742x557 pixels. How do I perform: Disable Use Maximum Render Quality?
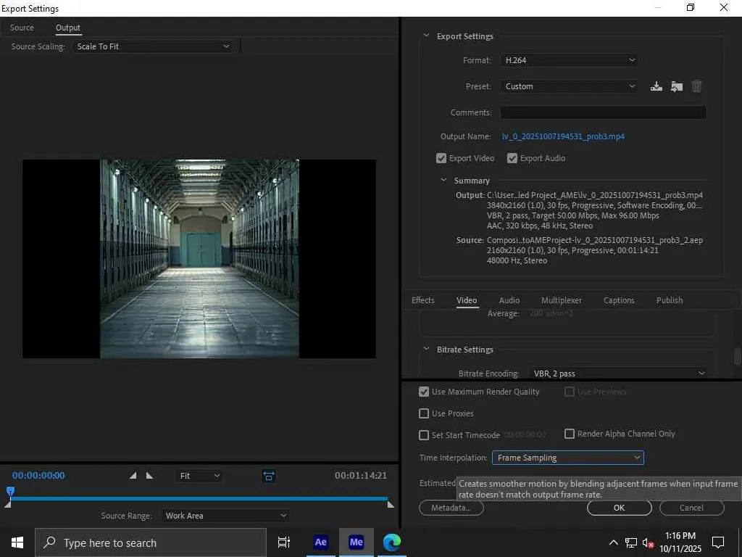pyautogui.click(x=424, y=392)
